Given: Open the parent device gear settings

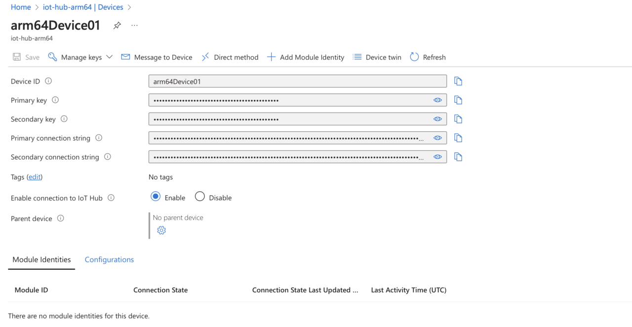Looking at the screenshot, I should (161, 230).
